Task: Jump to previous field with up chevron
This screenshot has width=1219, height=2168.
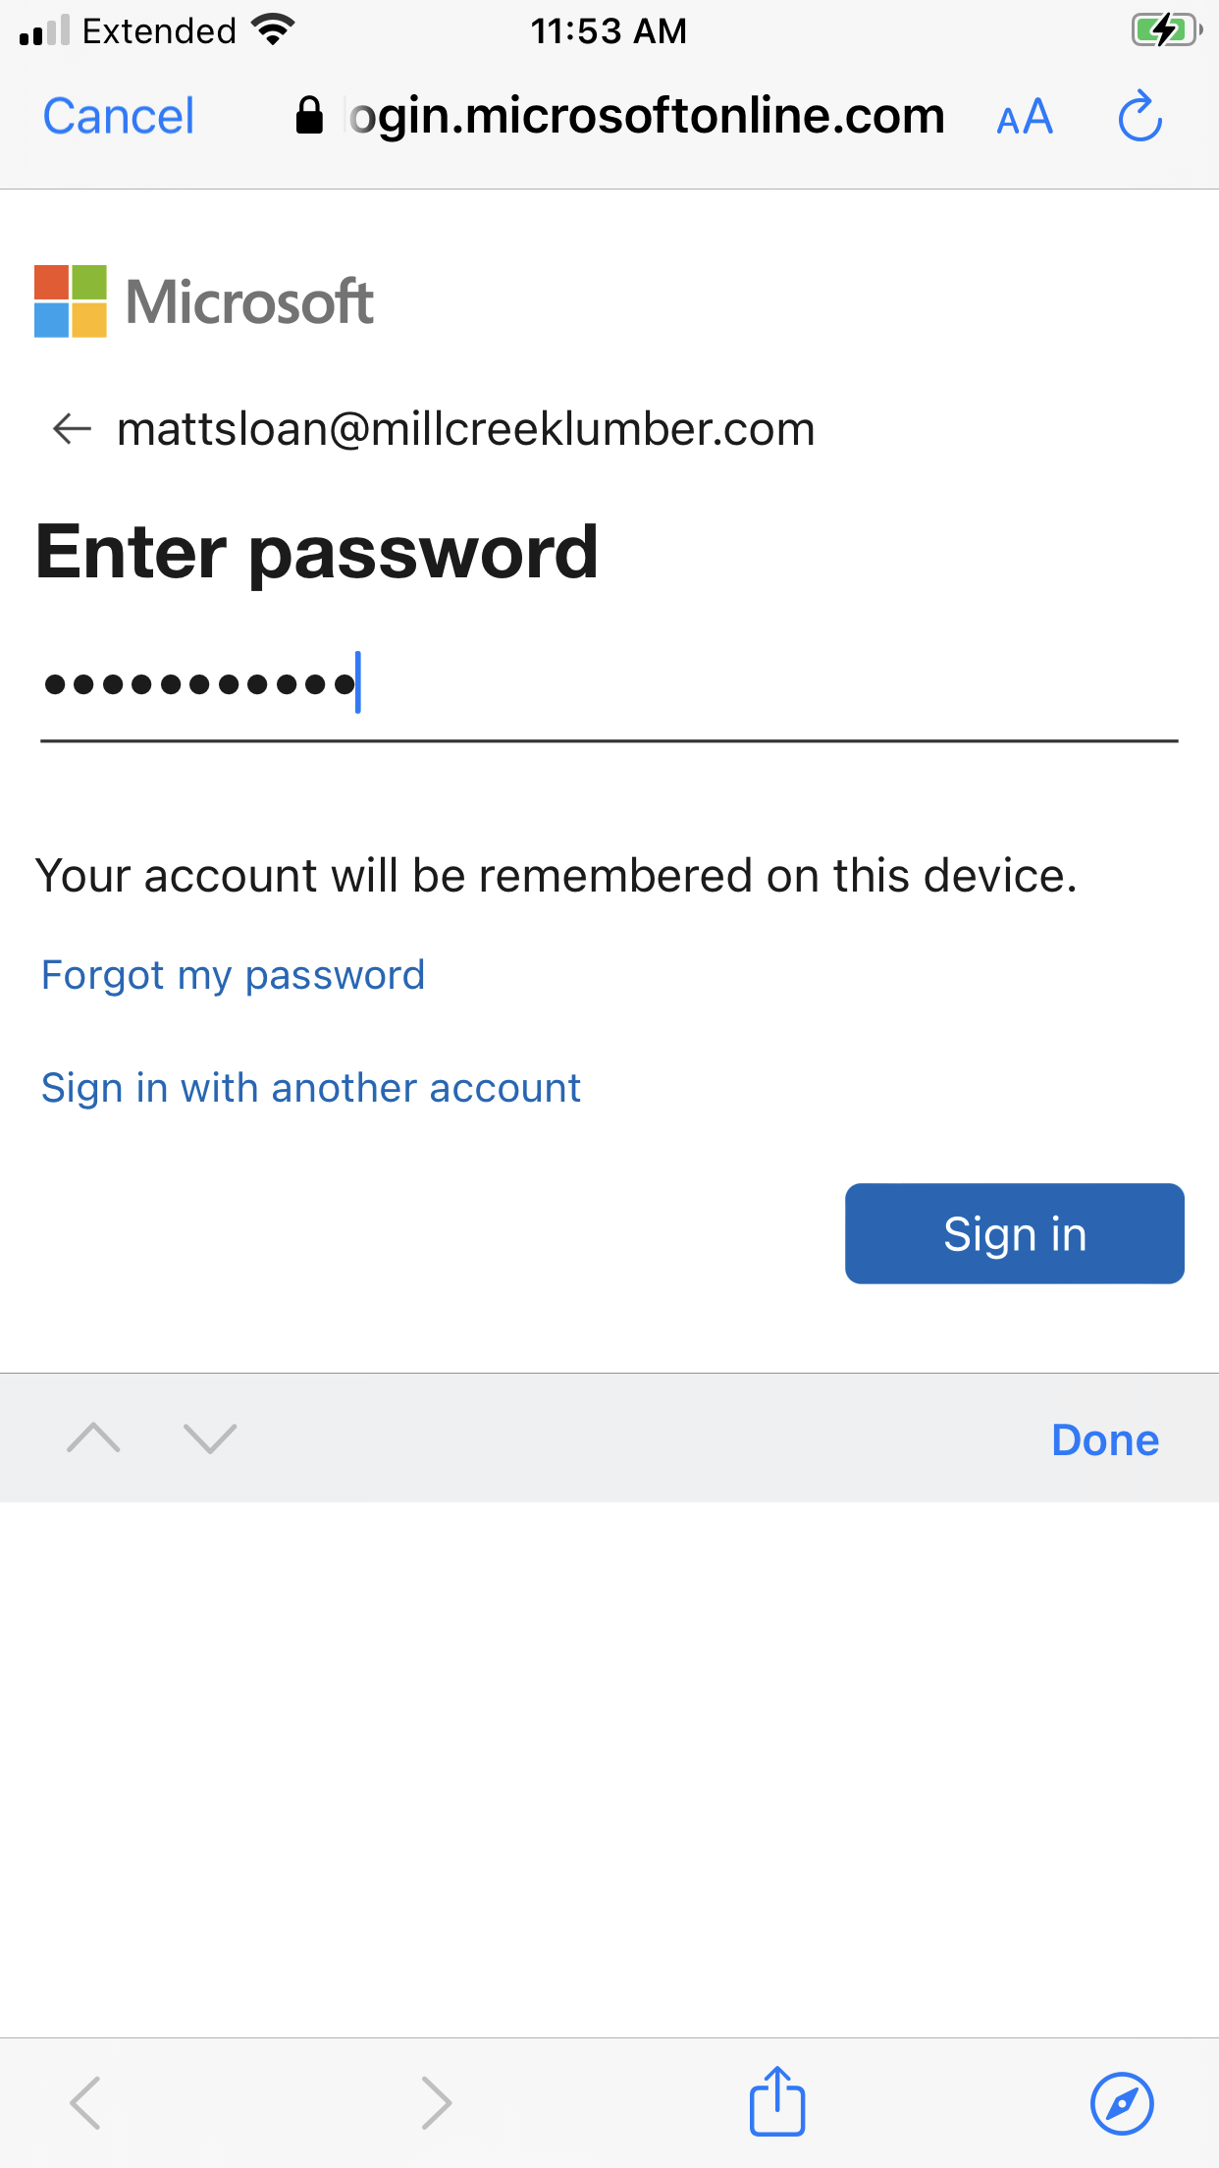Action: (x=93, y=1438)
